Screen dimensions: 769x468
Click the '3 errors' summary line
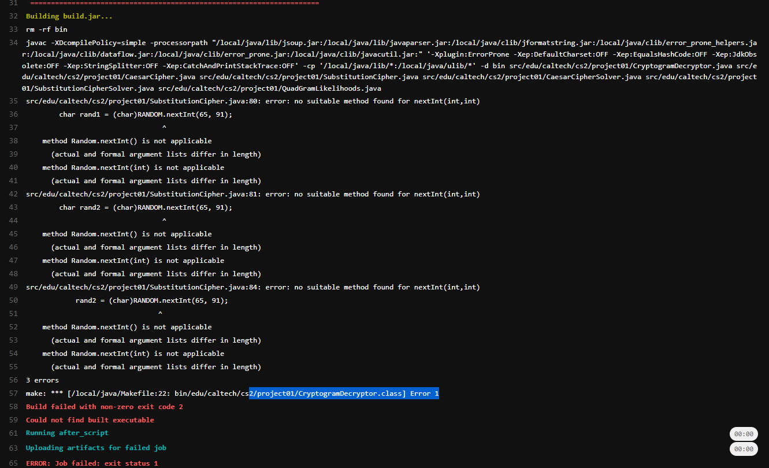click(x=42, y=380)
